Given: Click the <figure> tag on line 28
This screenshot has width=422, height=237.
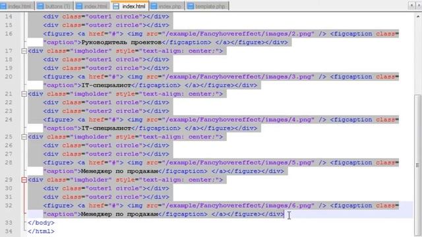Looking at the screenshot, I should (58, 163).
